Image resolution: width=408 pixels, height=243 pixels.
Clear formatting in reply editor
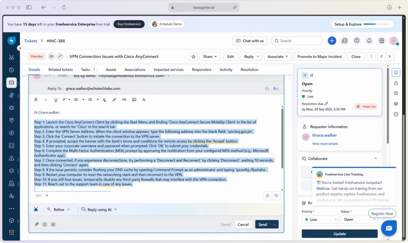144,100
